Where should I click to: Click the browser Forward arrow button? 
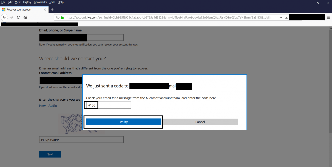(x=11, y=17)
